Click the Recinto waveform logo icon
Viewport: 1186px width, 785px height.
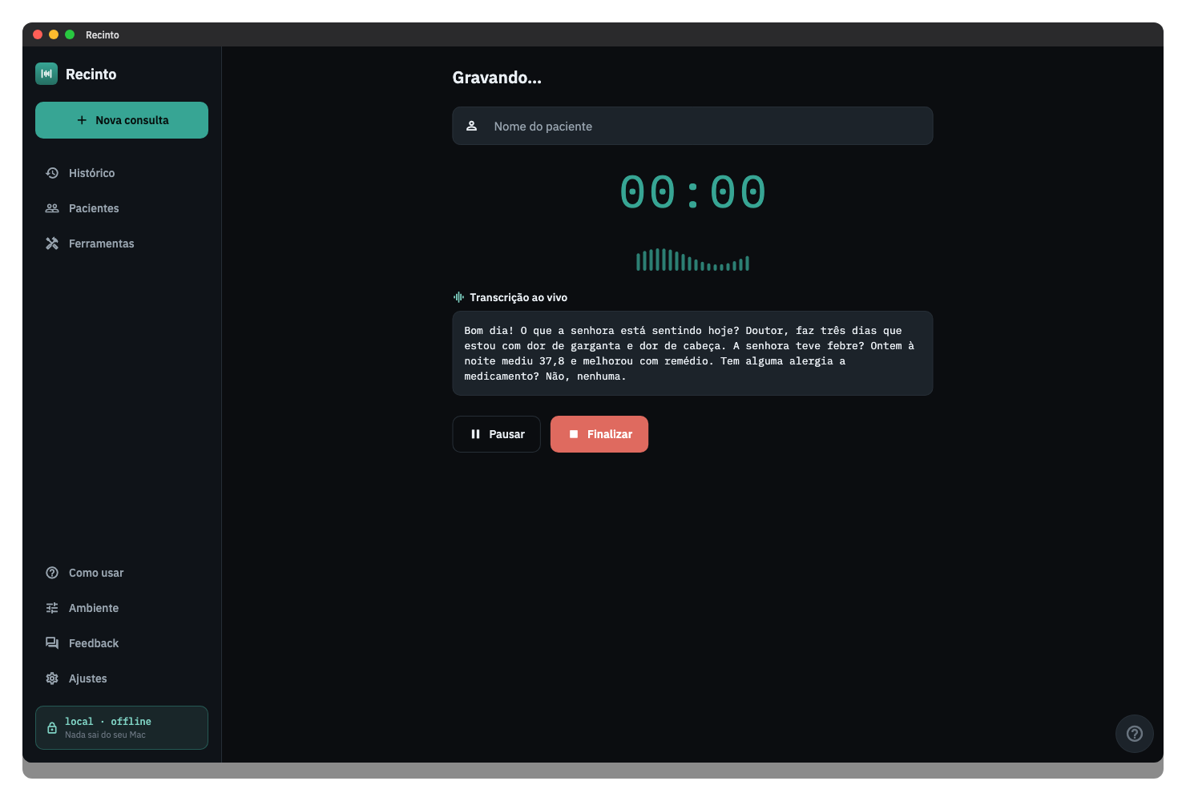click(46, 74)
